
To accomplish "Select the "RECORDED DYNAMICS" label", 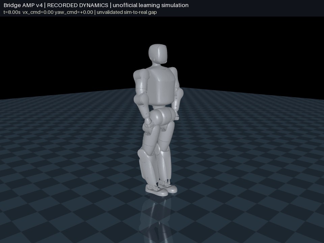I will (x=78, y=5).
